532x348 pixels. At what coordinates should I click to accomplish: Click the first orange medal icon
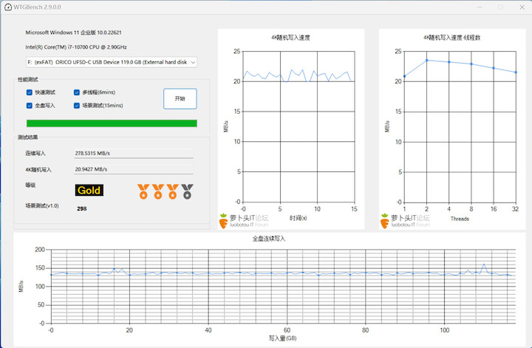pyautogui.click(x=143, y=191)
